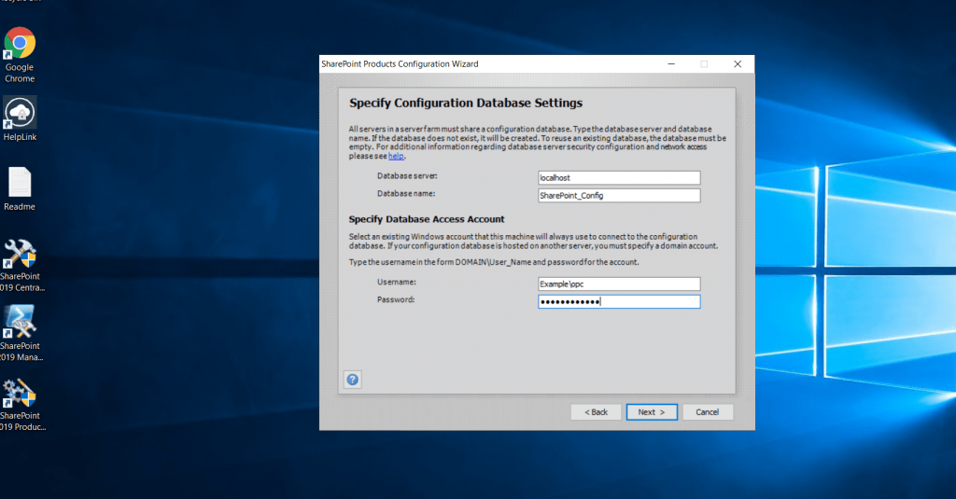Image resolution: width=956 pixels, height=499 pixels.
Task: Open the help link in description
Action: pos(396,156)
